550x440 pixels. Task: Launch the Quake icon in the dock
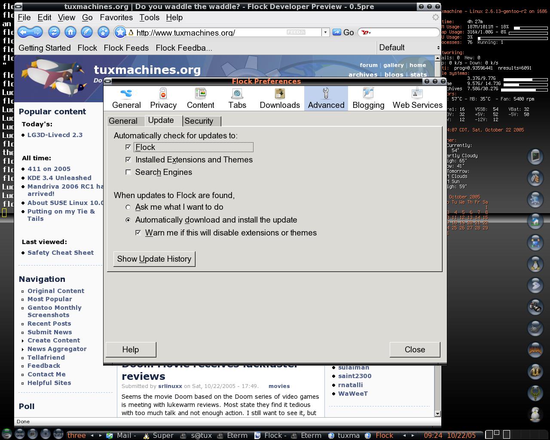(x=535, y=393)
